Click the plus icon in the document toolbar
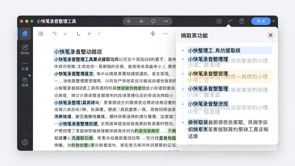The image size is (295, 166). (153, 34)
